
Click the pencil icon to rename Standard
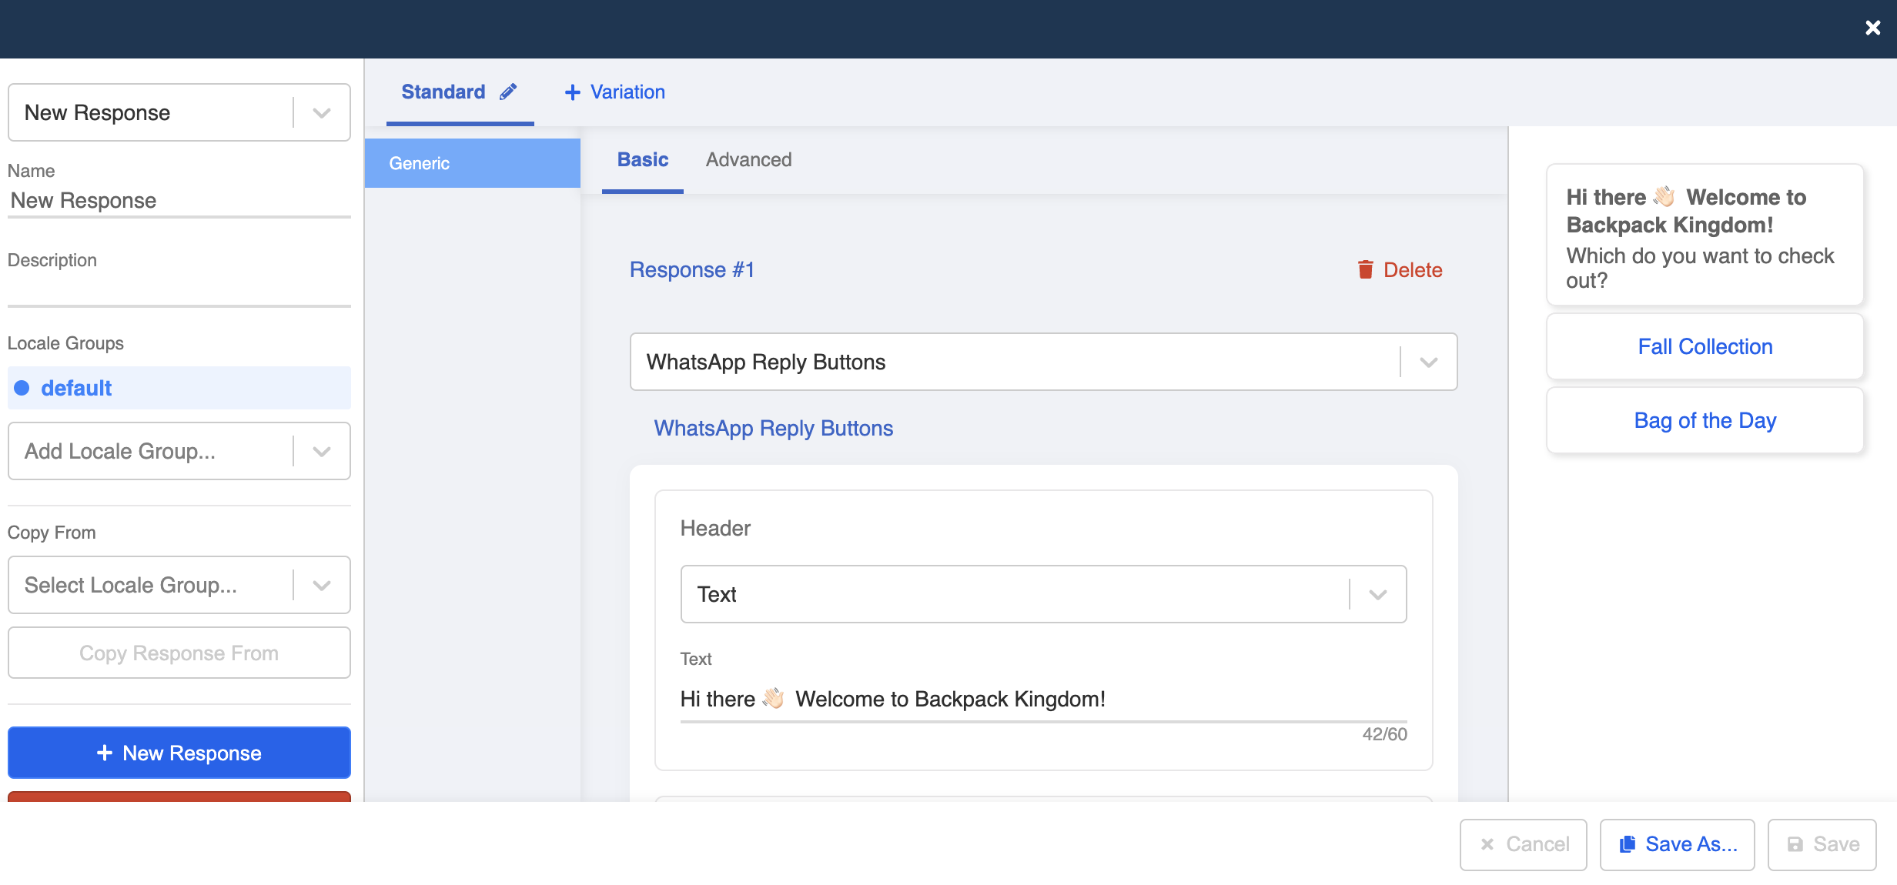(507, 92)
